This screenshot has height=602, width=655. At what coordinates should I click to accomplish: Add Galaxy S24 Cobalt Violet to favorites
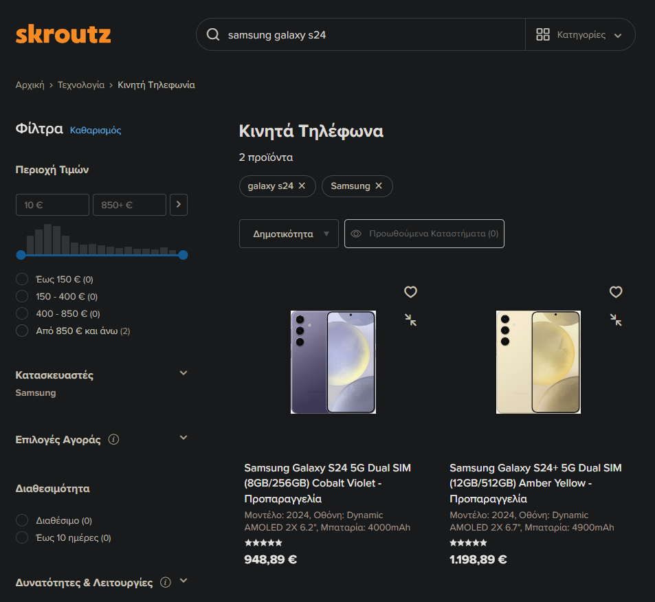410,291
